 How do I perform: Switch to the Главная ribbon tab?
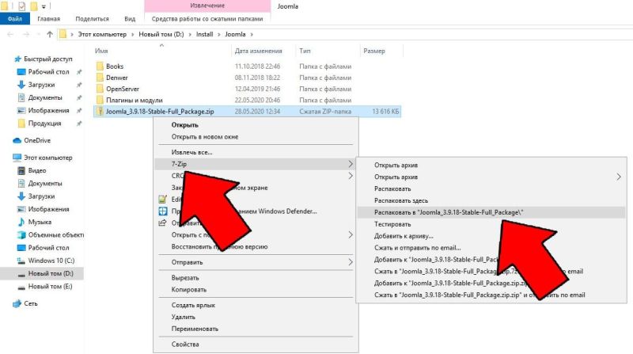[48, 18]
